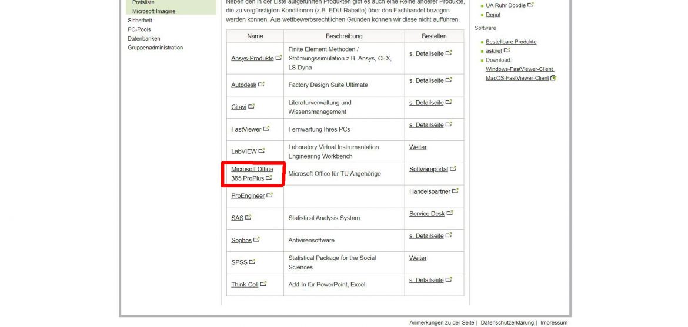Image resolution: width=688 pixels, height=327 pixels.
Task: Click external-link icon next to Citavi
Action: coord(252,106)
